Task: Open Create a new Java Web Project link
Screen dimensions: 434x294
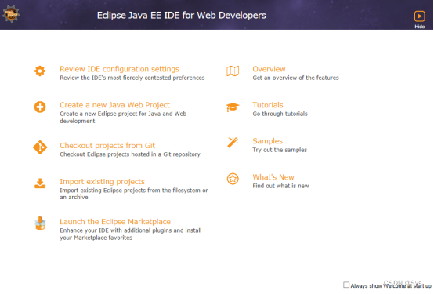Action: (114, 105)
